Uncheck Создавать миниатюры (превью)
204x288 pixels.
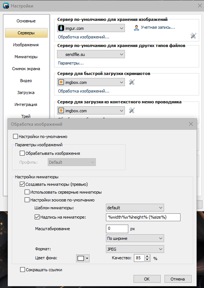pos(22,184)
